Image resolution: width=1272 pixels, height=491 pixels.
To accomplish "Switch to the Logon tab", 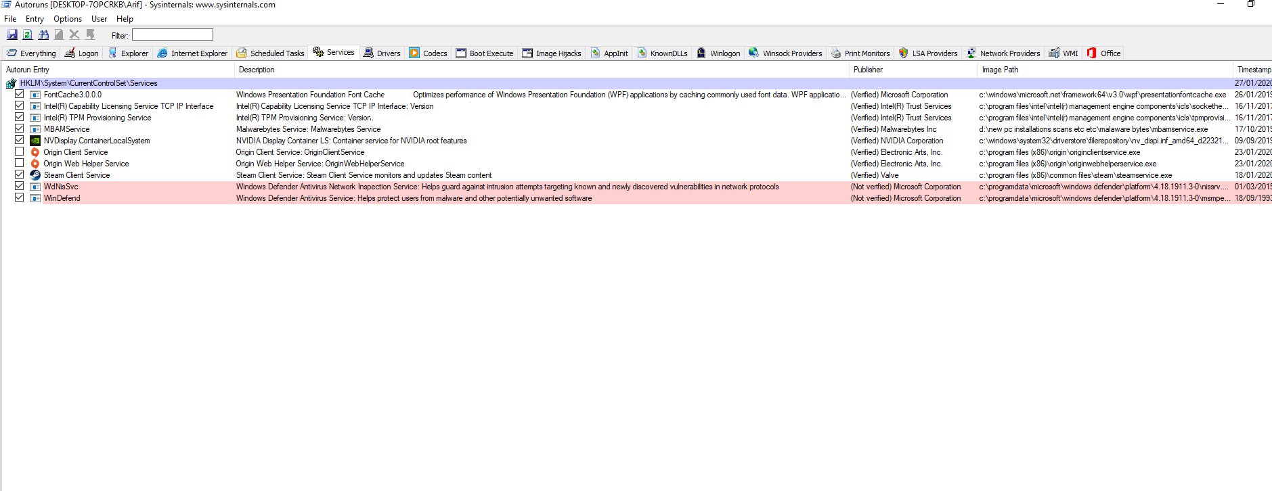I will coord(81,53).
